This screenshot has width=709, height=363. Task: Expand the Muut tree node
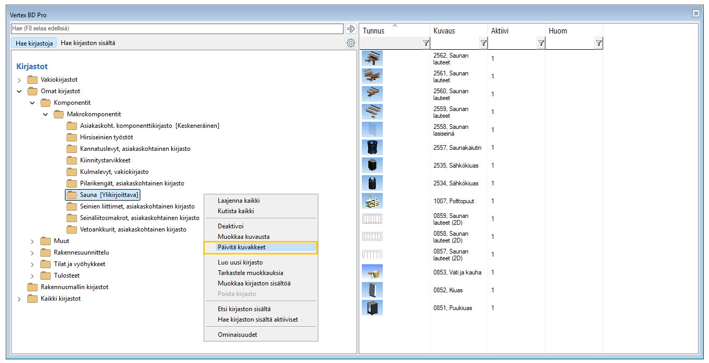point(32,241)
